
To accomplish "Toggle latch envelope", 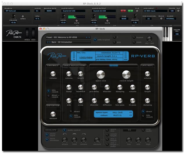I will (x=47, y=140).
